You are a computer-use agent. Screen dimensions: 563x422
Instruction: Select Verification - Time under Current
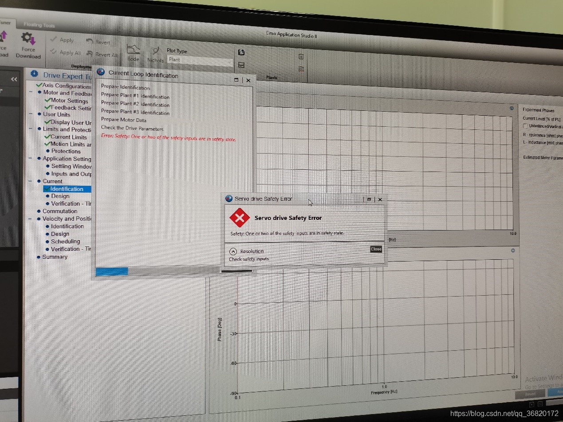click(x=71, y=203)
